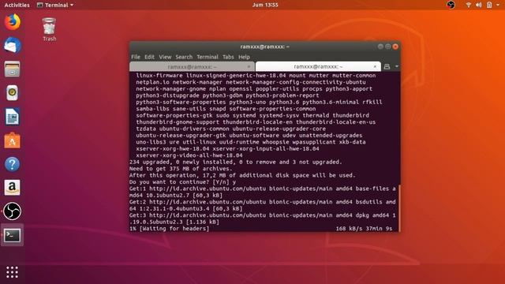Click the 'After this operation' disk space line
The height and width of the screenshot is (284, 505).
[242, 175]
